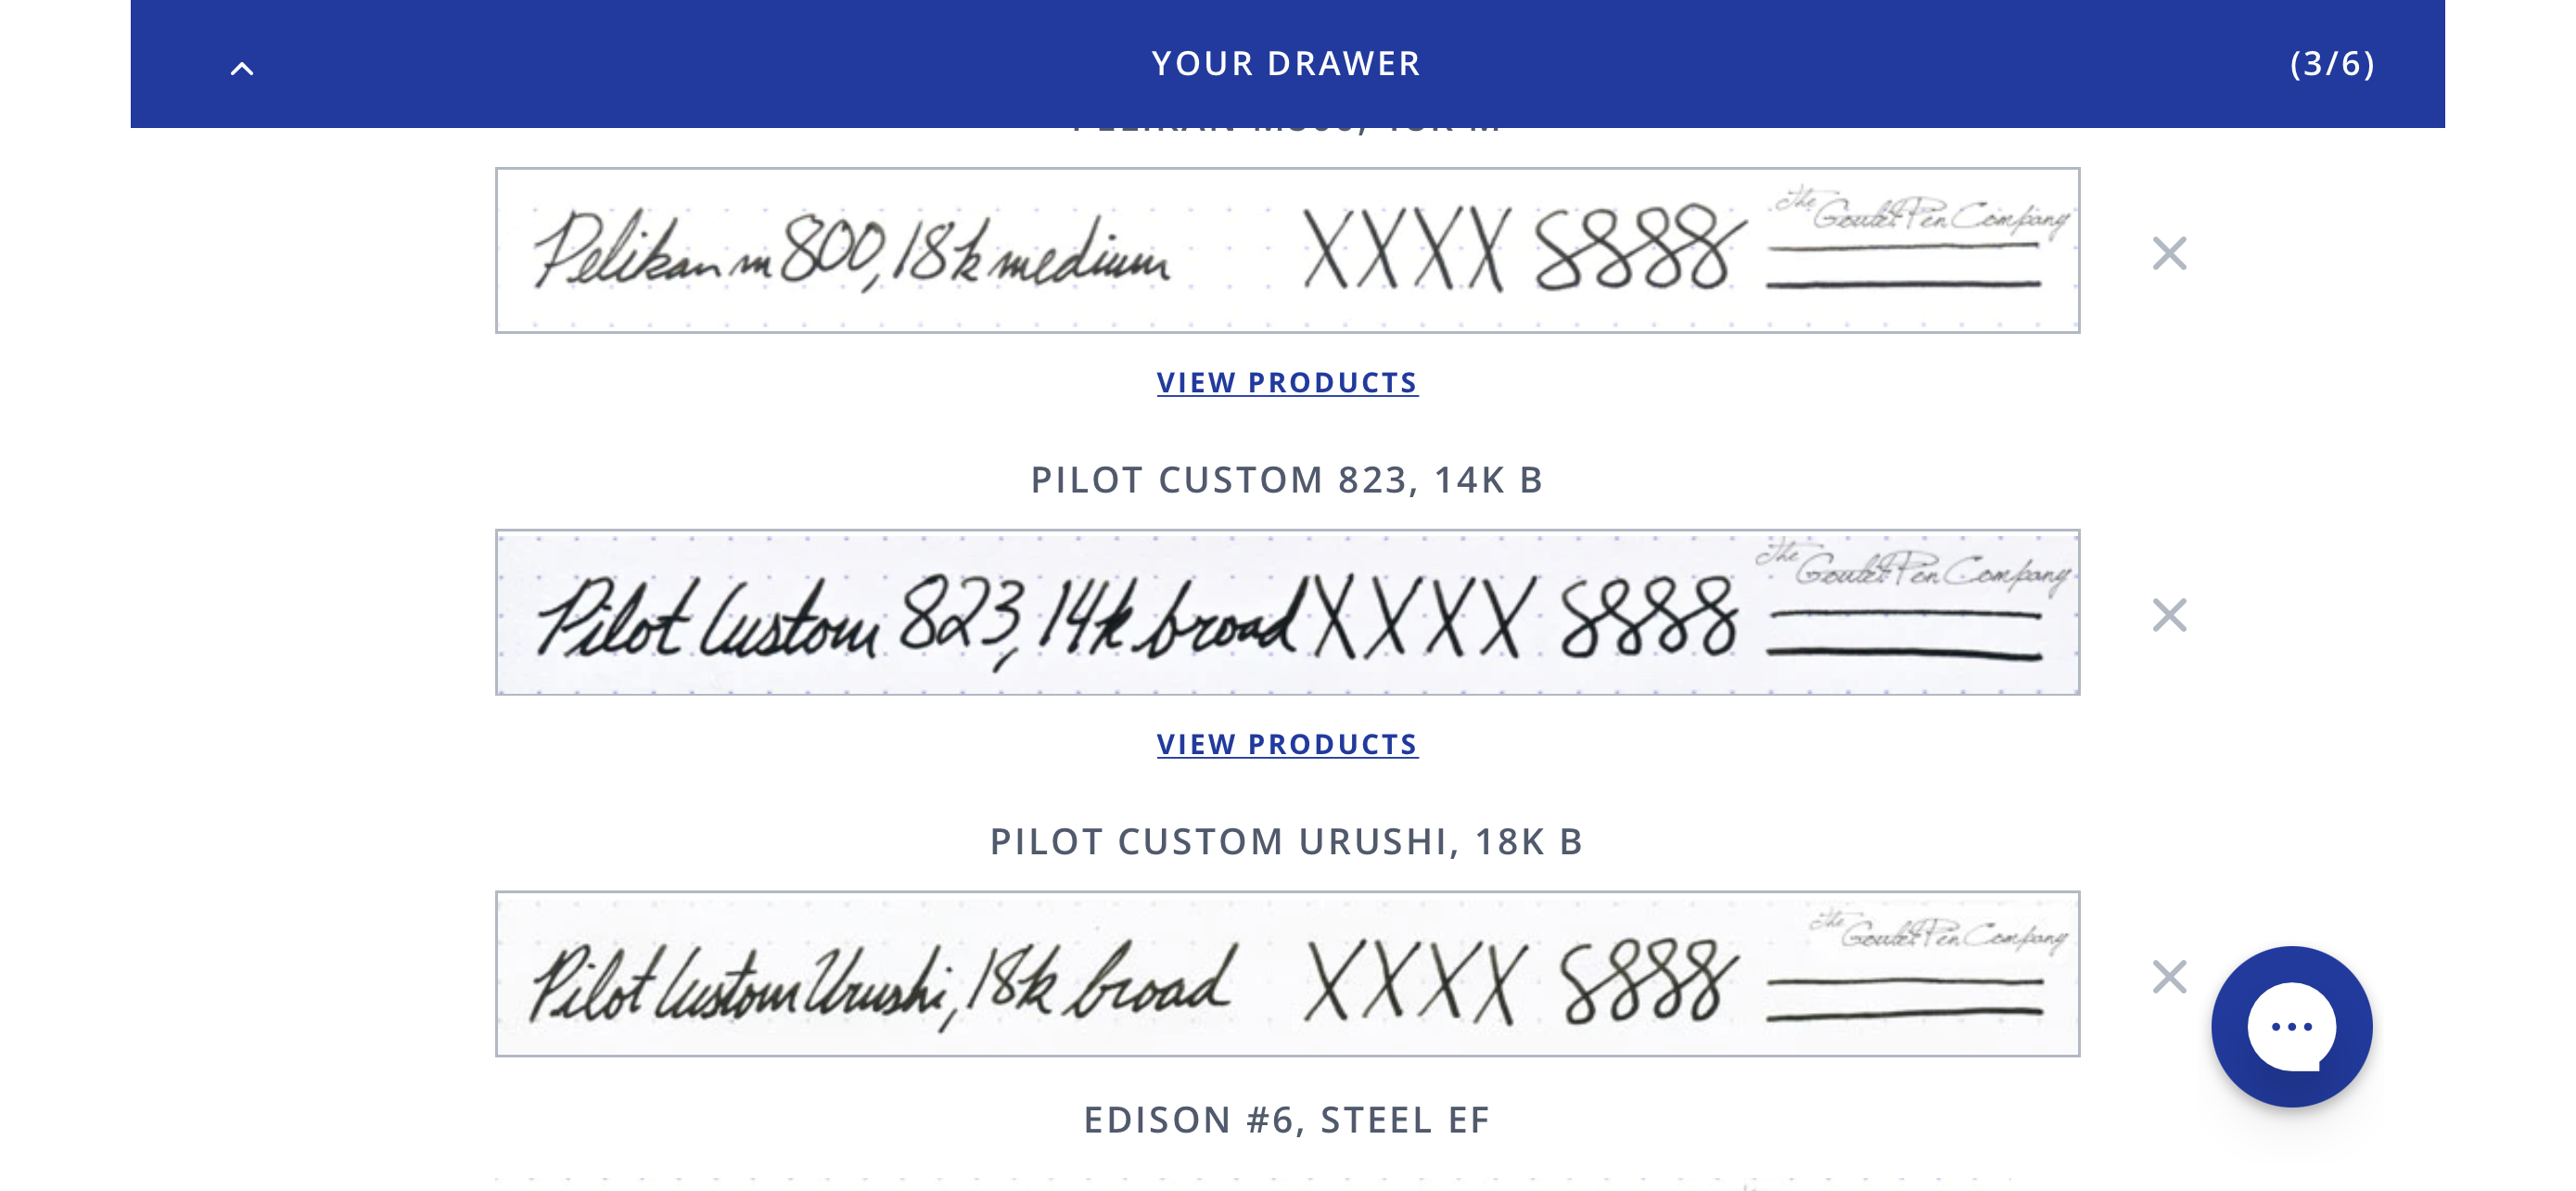Click Goulet Pen Company logo in Pilot 823 sample

(x=1912, y=568)
